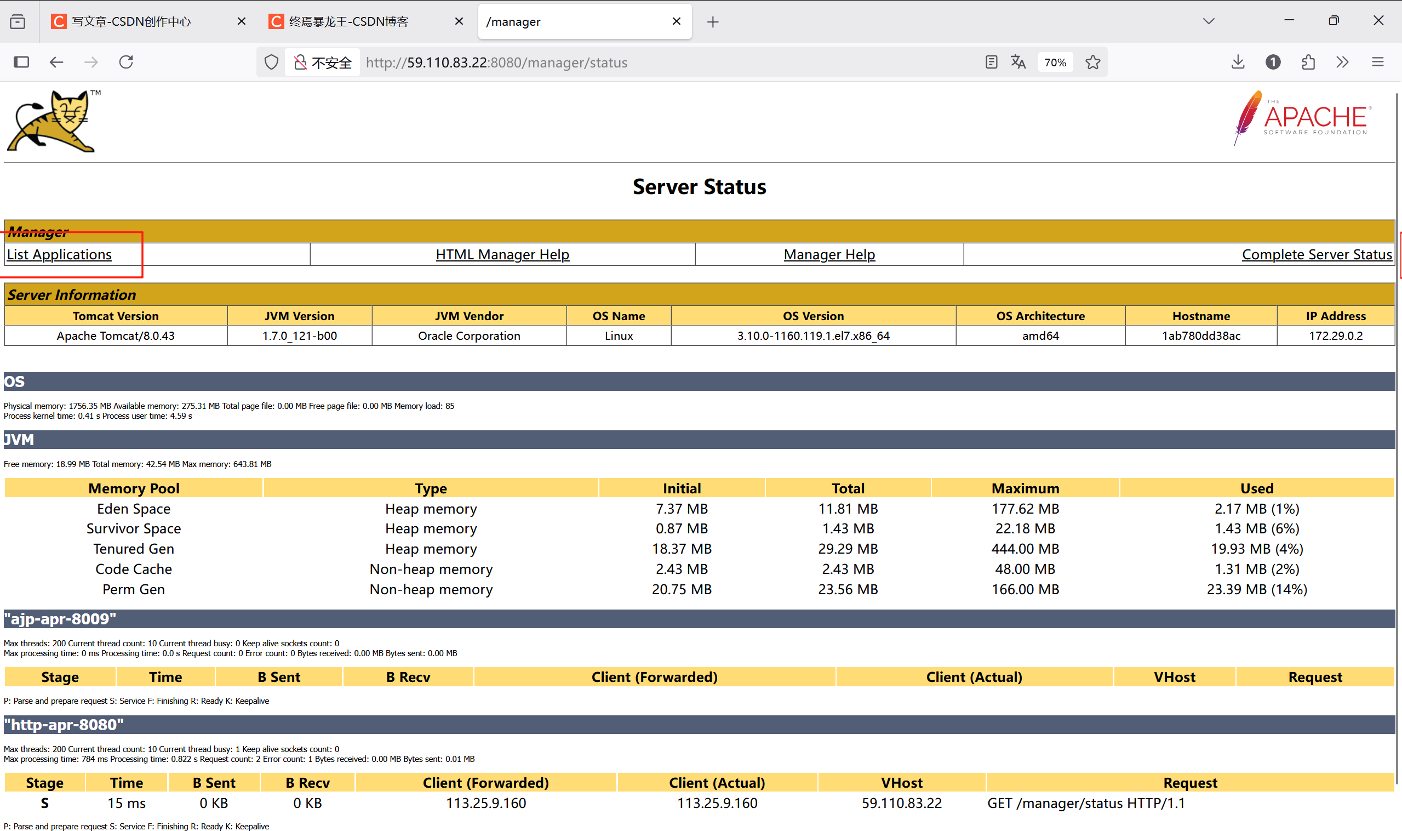Screen dimensions: 1402x831
Task: Minimize the browser window
Action: (1289, 21)
